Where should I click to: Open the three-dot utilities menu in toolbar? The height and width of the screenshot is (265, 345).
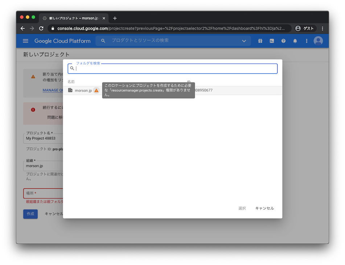[x=307, y=41]
